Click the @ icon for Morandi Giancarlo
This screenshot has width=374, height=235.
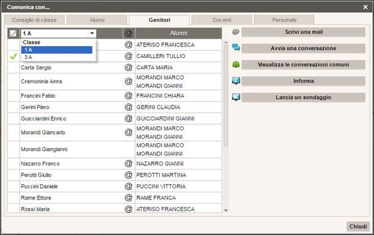(x=129, y=132)
